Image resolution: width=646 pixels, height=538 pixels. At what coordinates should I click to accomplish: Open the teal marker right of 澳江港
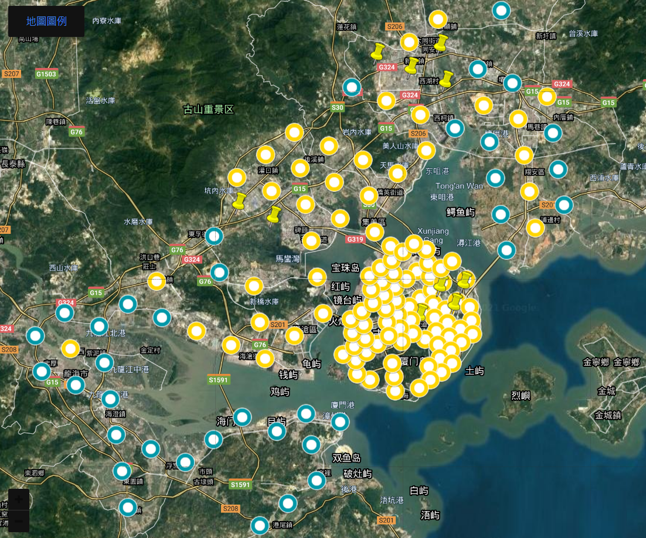coord(506,250)
